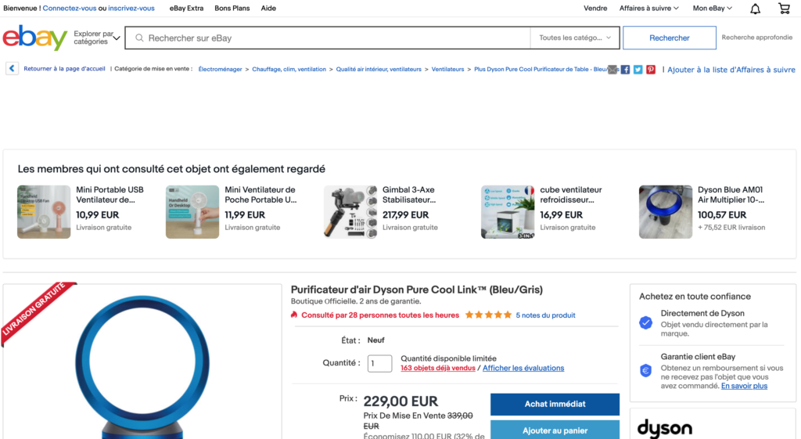Open Dyson Blue AM01 thumbnail
This screenshot has height=439, width=801.
tap(665, 211)
